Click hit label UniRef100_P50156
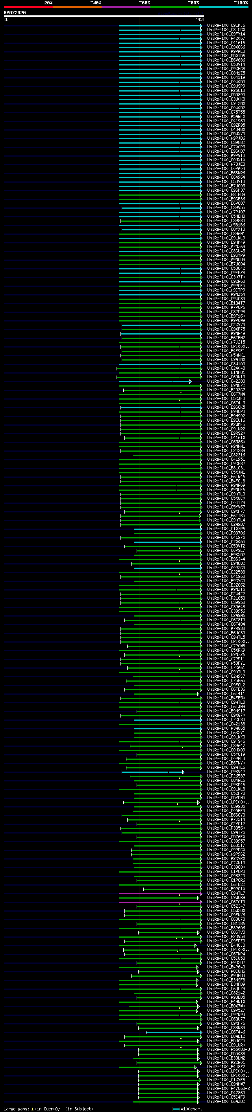Image resolution: width=252 pixels, height=1112 pixels. 226,56
